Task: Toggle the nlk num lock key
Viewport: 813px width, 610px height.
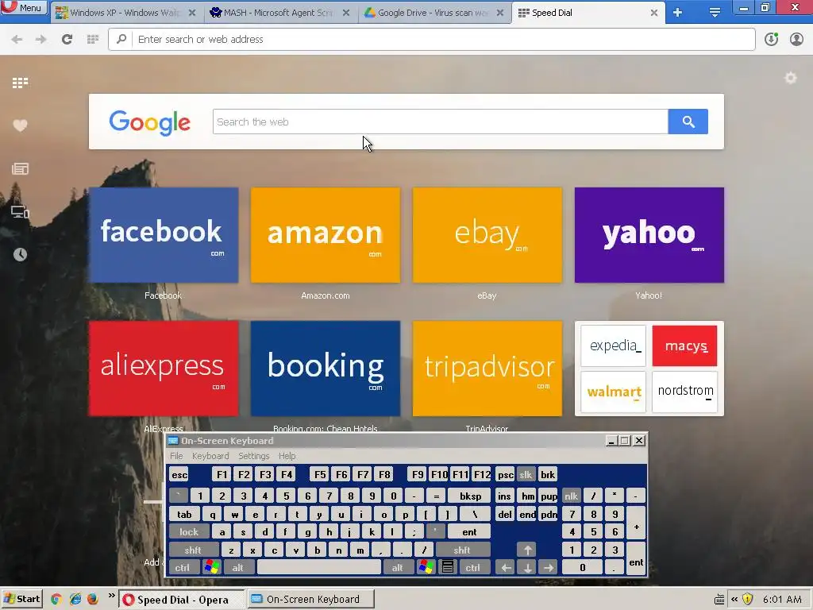Action: pos(572,496)
